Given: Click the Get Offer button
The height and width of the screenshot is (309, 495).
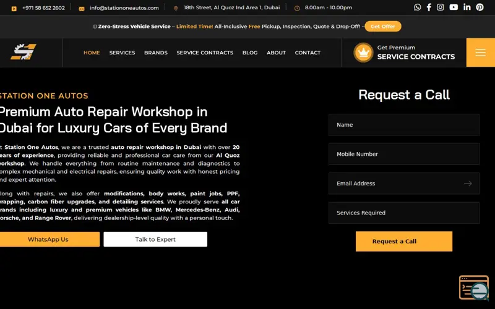Looking at the screenshot, I should click(x=383, y=27).
